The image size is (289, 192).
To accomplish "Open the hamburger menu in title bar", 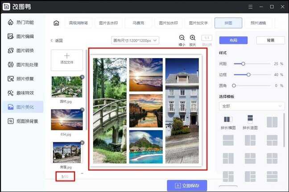I will [x=250, y=7].
